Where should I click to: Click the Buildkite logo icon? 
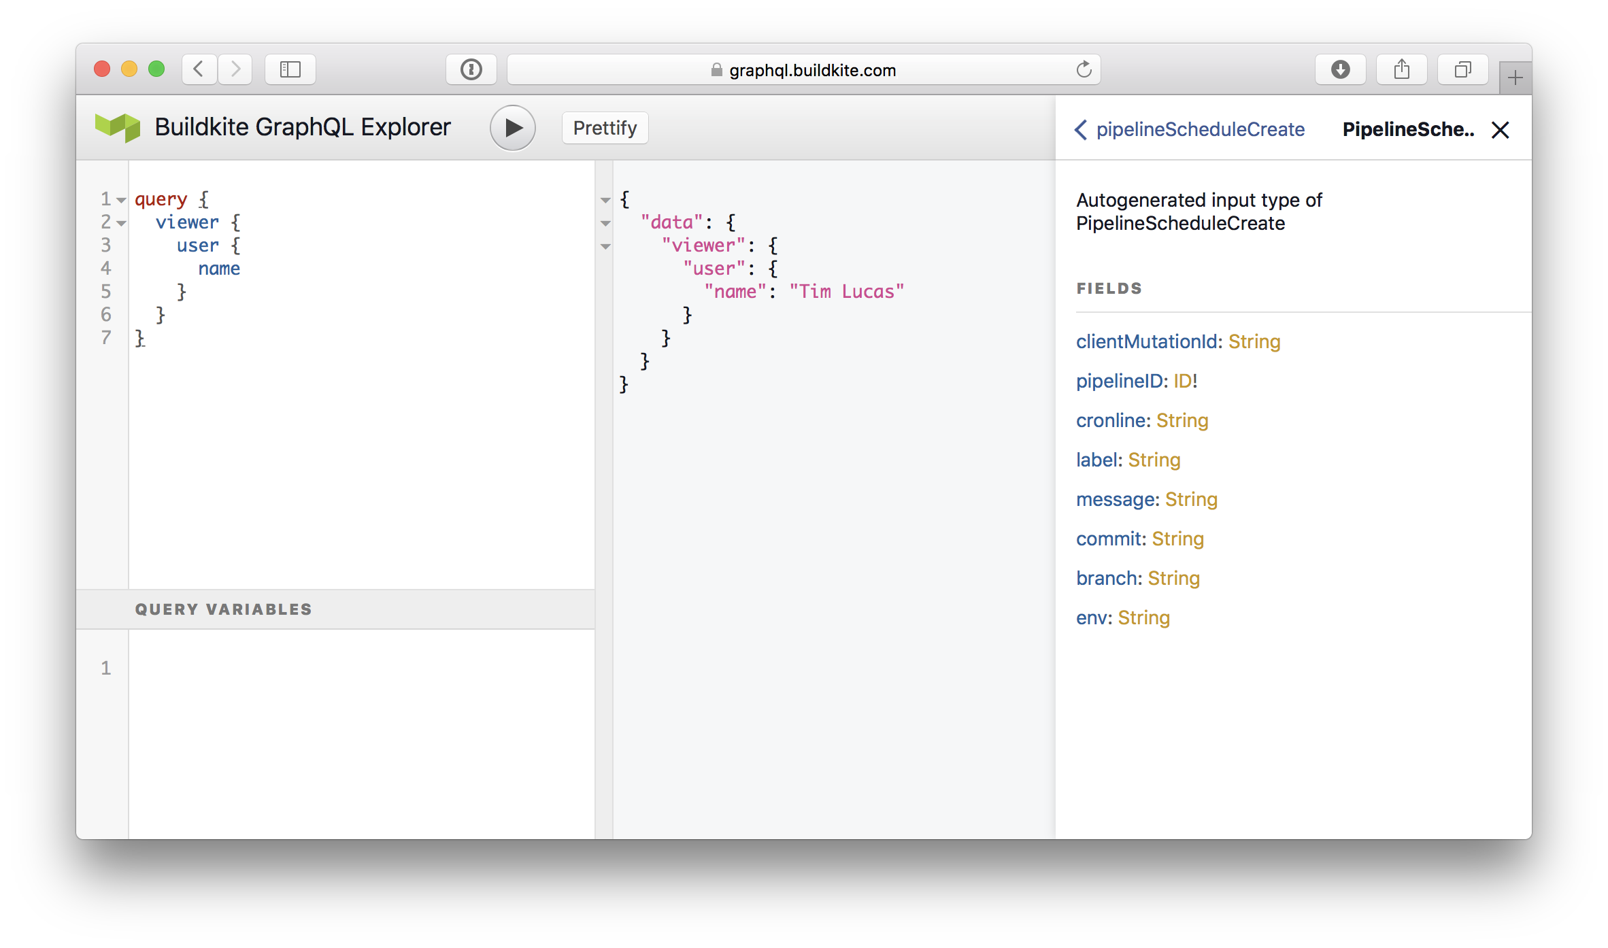(117, 127)
